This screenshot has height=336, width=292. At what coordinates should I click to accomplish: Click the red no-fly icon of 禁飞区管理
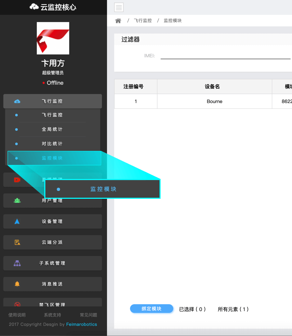coord(17,304)
